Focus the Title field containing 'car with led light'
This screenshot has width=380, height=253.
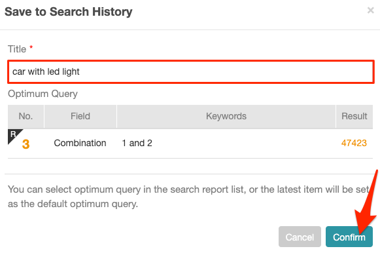(x=191, y=72)
